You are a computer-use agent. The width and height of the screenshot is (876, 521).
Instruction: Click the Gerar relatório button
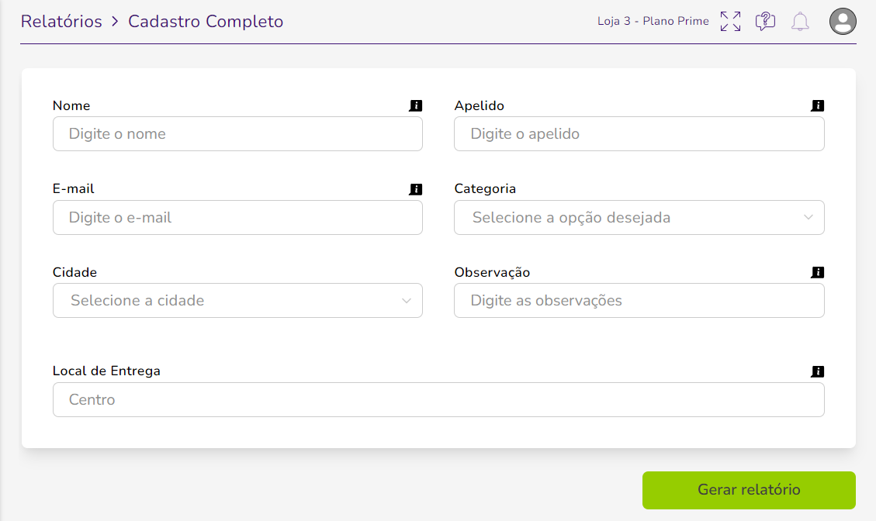749,490
